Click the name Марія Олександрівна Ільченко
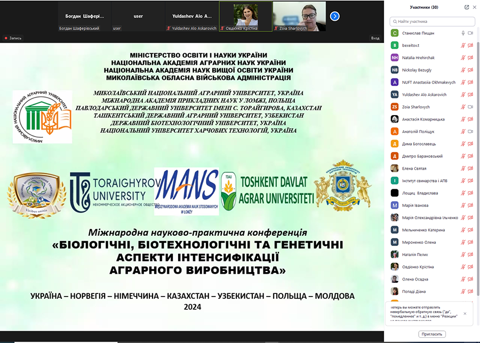This screenshot has width=480, height=343. [x=430, y=218]
